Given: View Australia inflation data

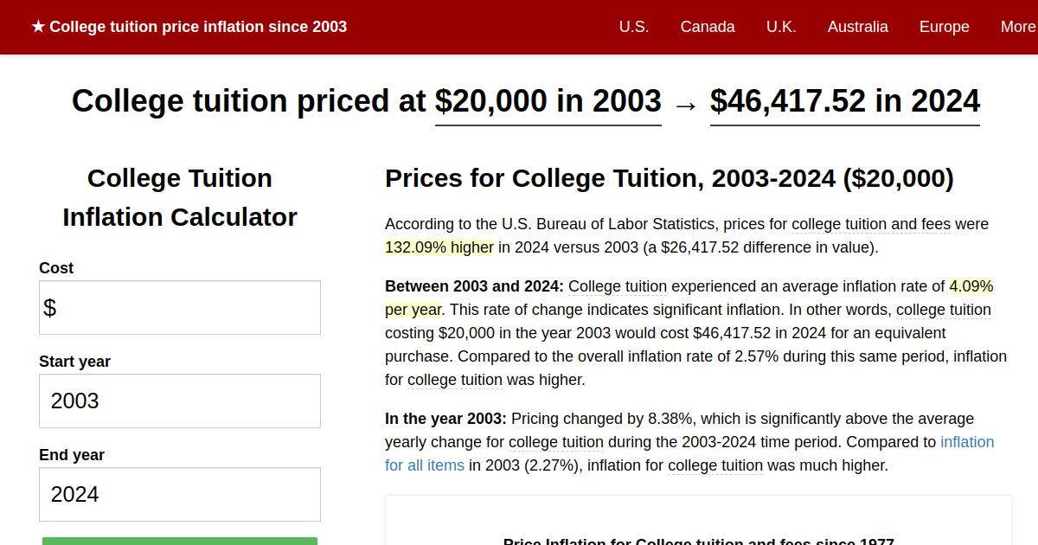Looking at the screenshot, I should click(857, 27).
